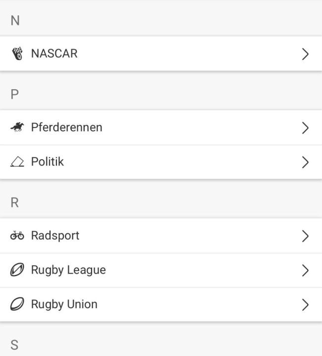Click the section header letter R
This screenshot has height=356, width=322.
point(15,203)
